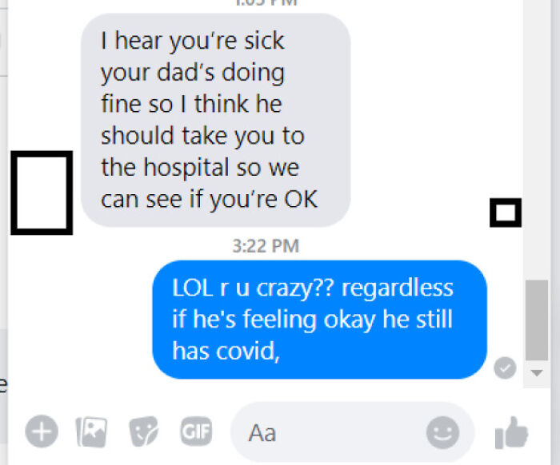The height and width of the screenshot is (465, 560).
Task: Send a thumbs up like
Action: click(x=511, y=432)
